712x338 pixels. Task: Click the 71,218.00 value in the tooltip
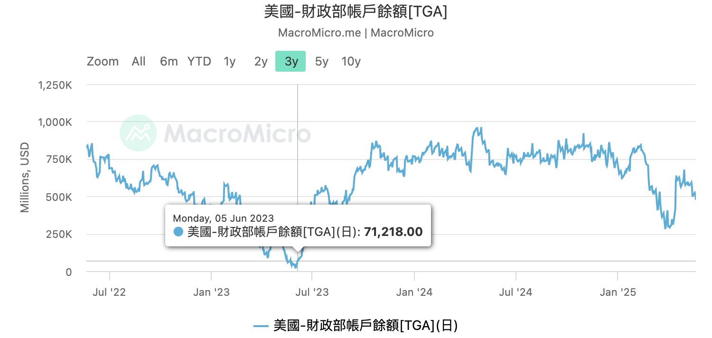click(393, 232)
